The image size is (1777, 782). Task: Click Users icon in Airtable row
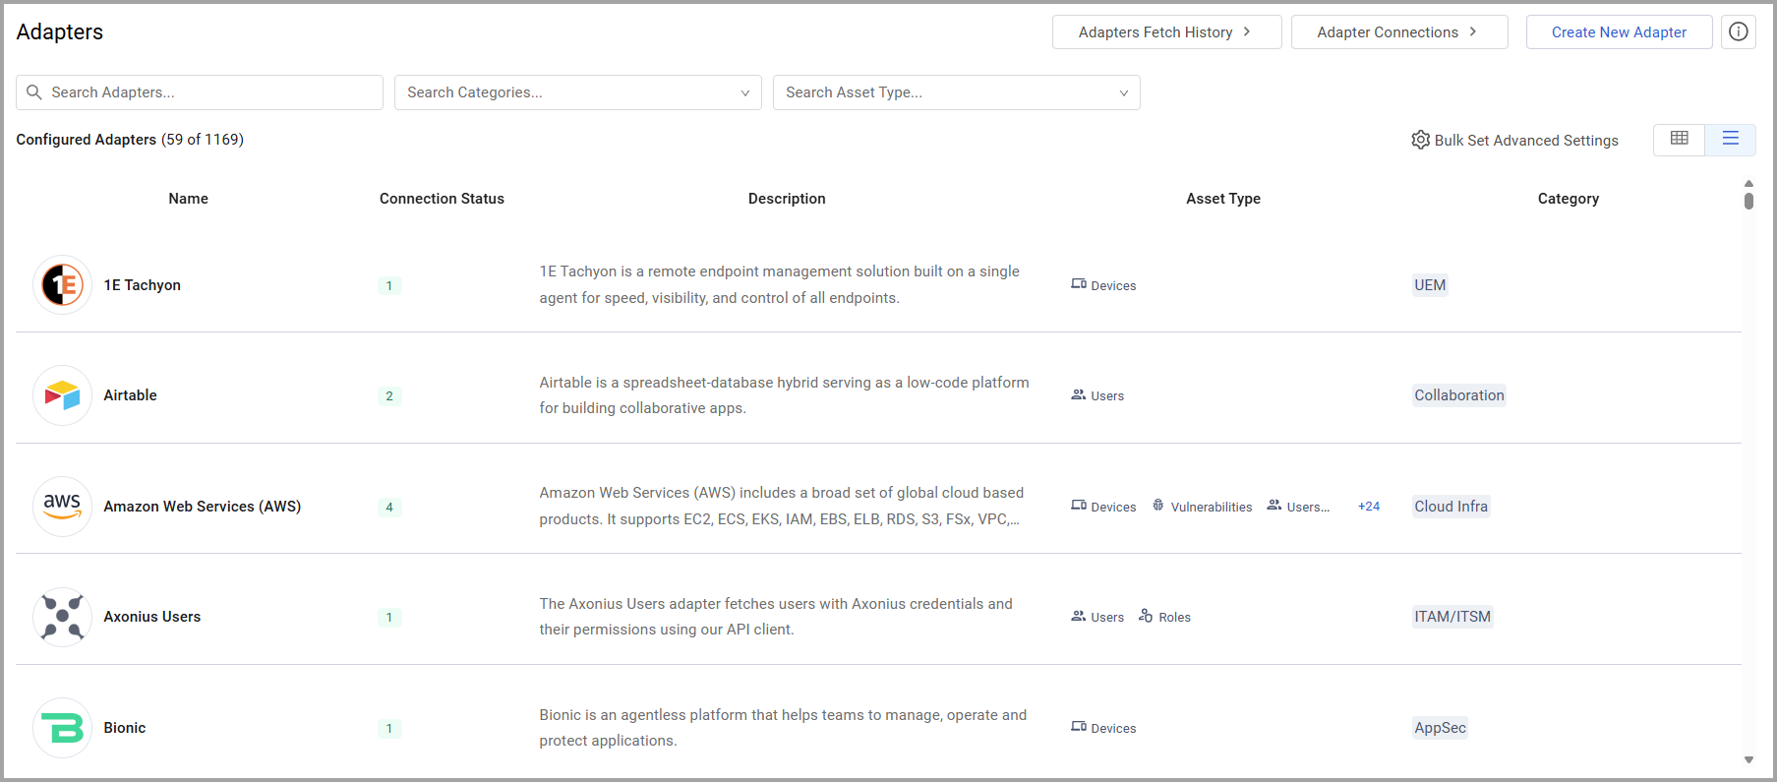[1079, 394]
